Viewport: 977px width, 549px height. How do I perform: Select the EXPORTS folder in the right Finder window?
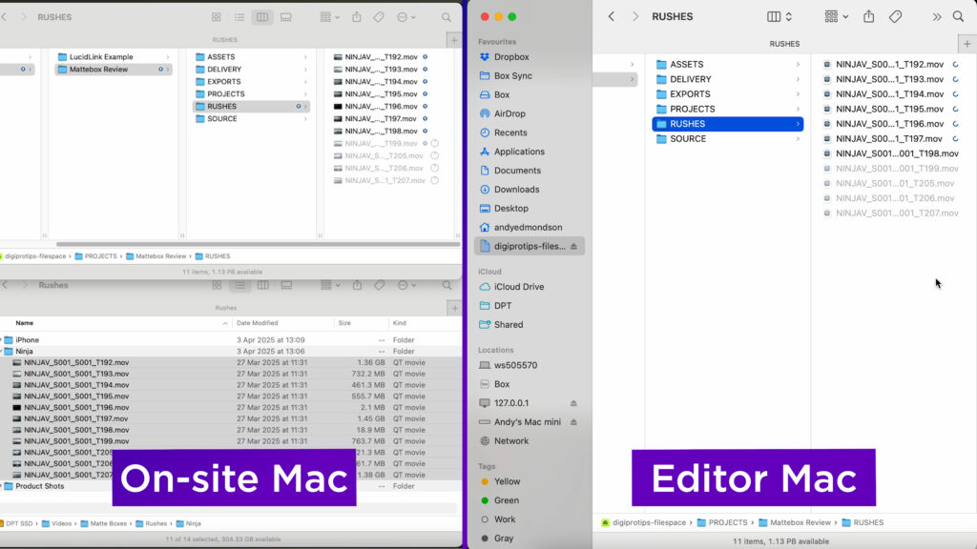click(690, 94)
